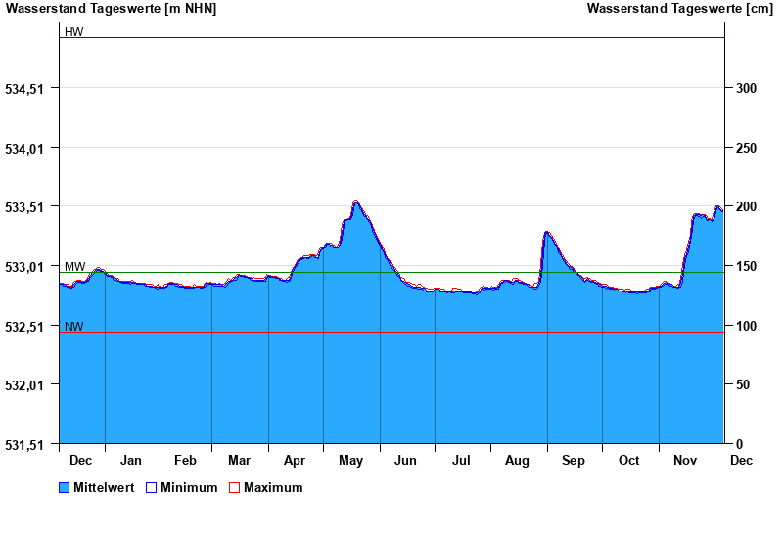Click the Jul month axis label
Viewport: 783px width, 538px height.
(461, 461)
